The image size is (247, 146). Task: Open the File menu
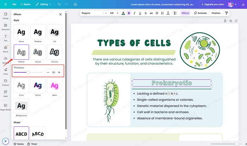(x=14, y=4)
